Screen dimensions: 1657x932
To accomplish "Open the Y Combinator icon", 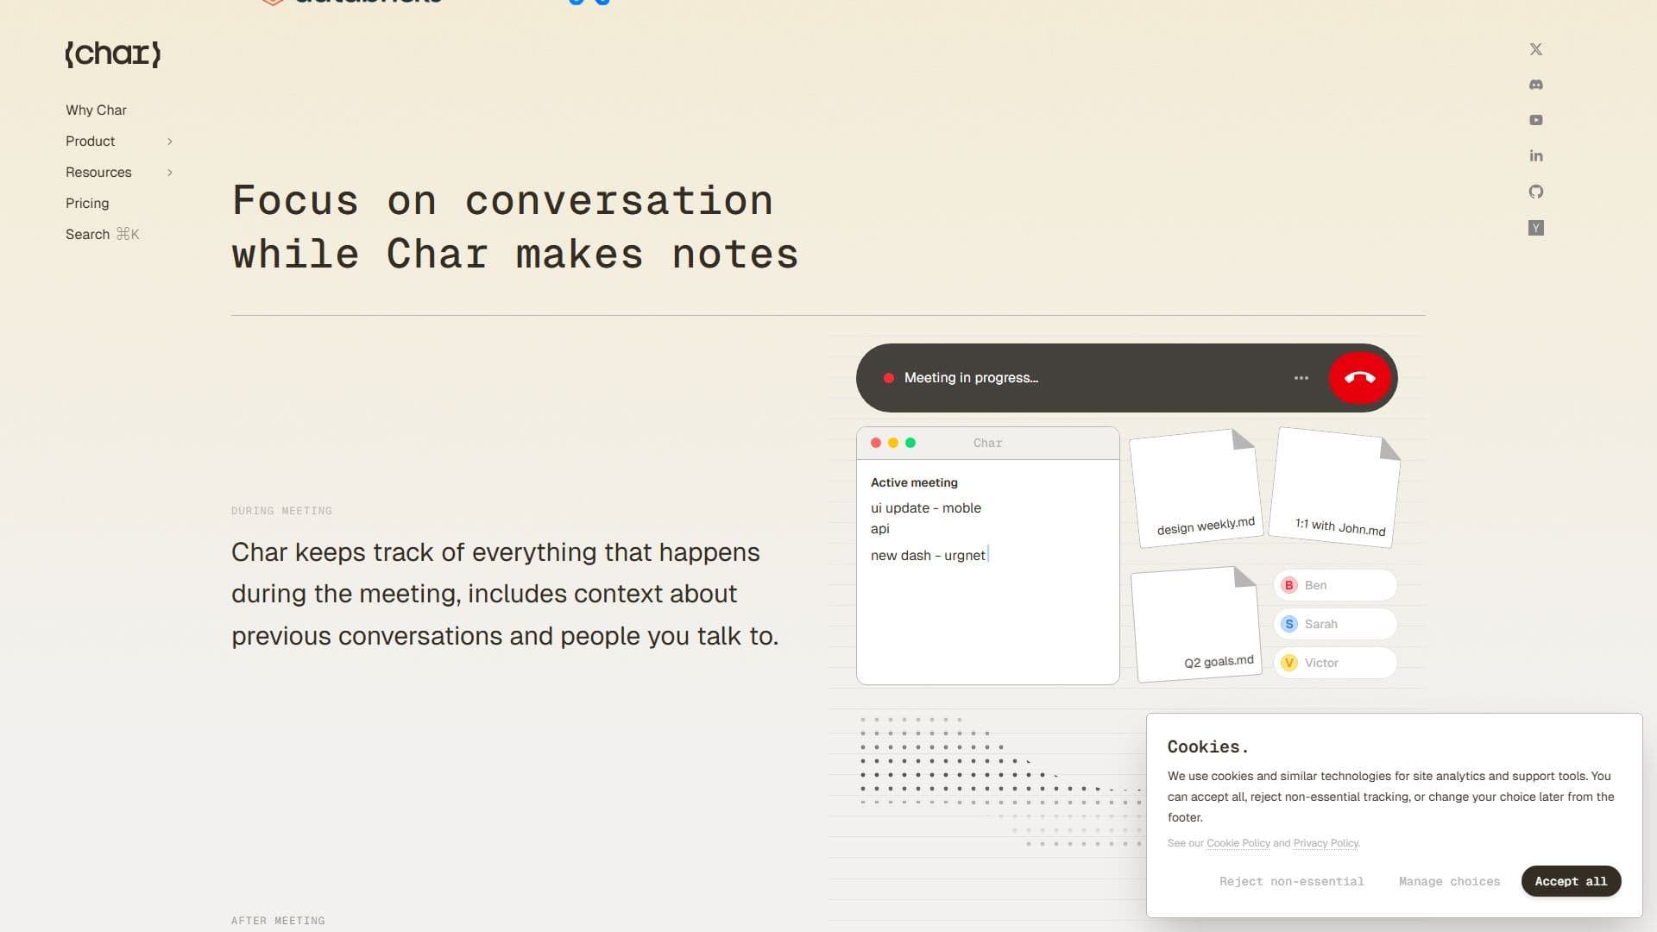I will click(1535, 228).
